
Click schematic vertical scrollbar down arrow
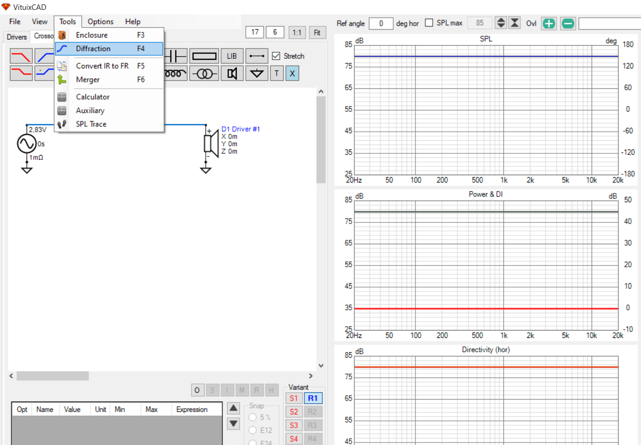click(321, 366)
